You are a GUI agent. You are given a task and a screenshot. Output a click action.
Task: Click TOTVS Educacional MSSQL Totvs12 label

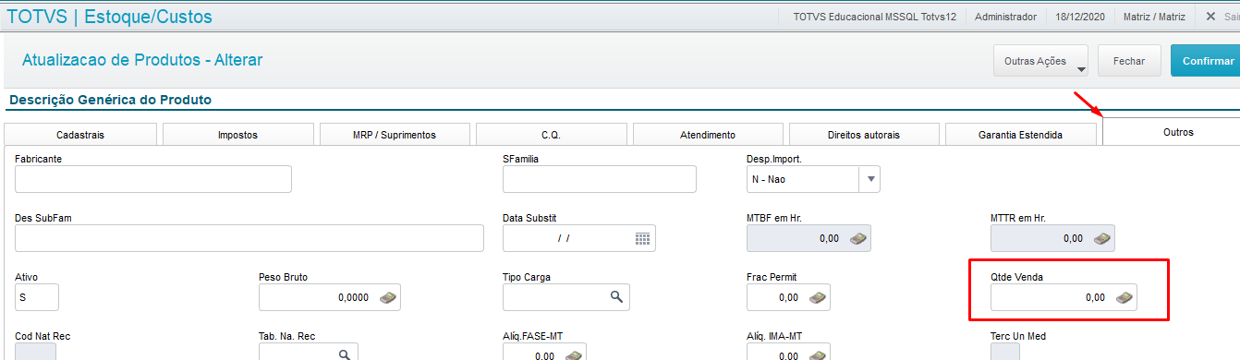[x=874, y=17]
